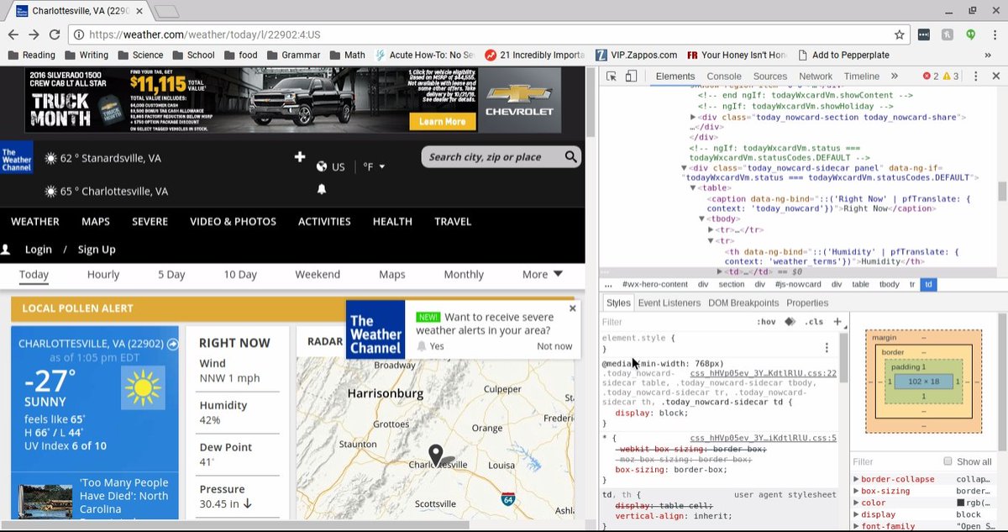
Task: Open the DOM Breakpoints tab
Action: coord(743,303)
